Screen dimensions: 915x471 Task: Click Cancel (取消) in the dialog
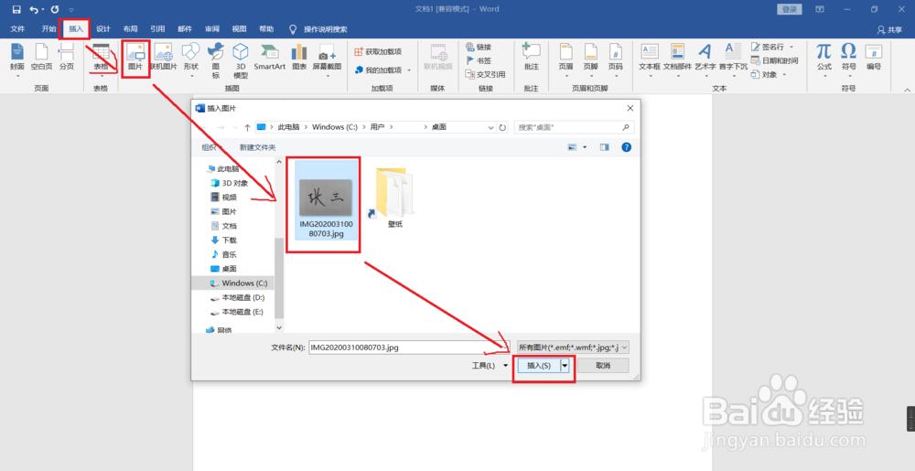[603, 366]
